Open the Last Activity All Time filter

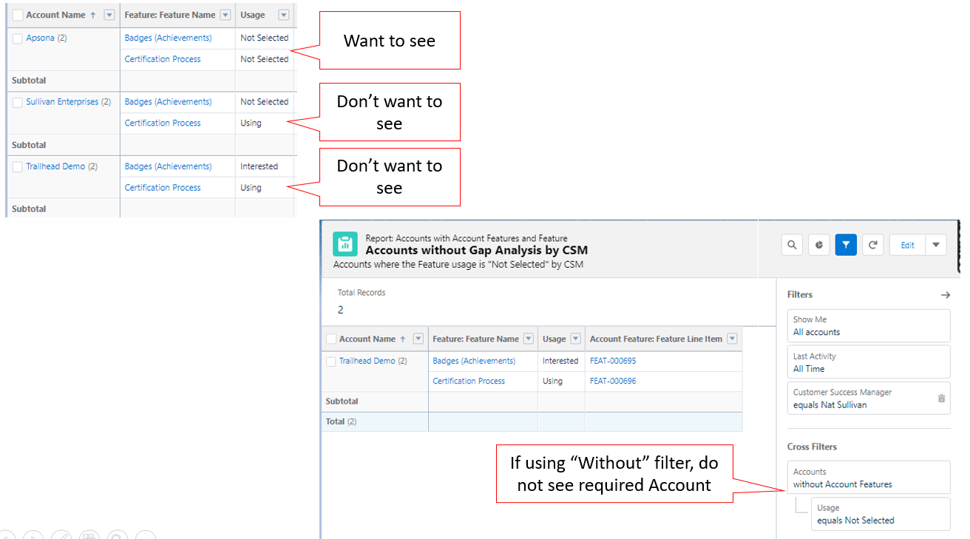(x=868, y=362)
